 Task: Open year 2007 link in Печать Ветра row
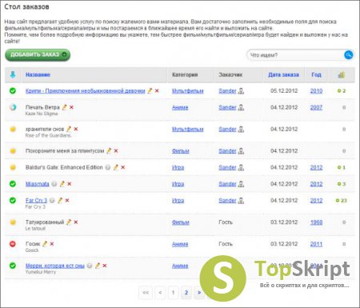(x=316, y=107)
